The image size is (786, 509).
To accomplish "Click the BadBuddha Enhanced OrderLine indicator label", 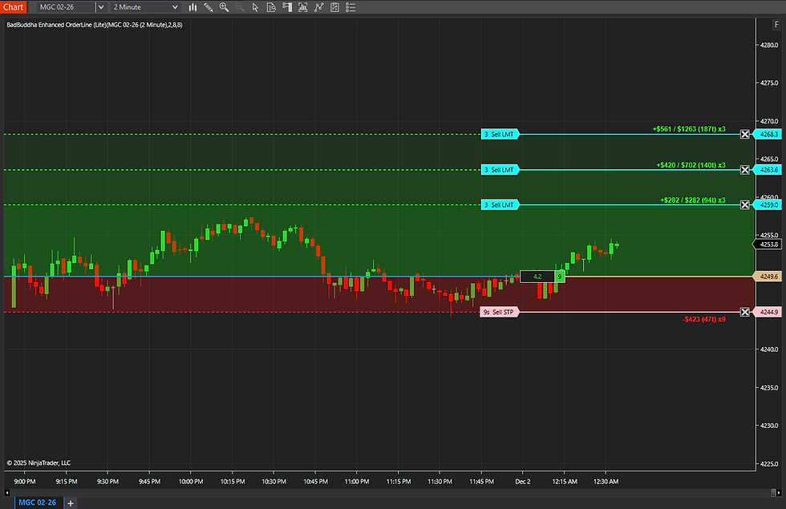I will click(95, 25).
